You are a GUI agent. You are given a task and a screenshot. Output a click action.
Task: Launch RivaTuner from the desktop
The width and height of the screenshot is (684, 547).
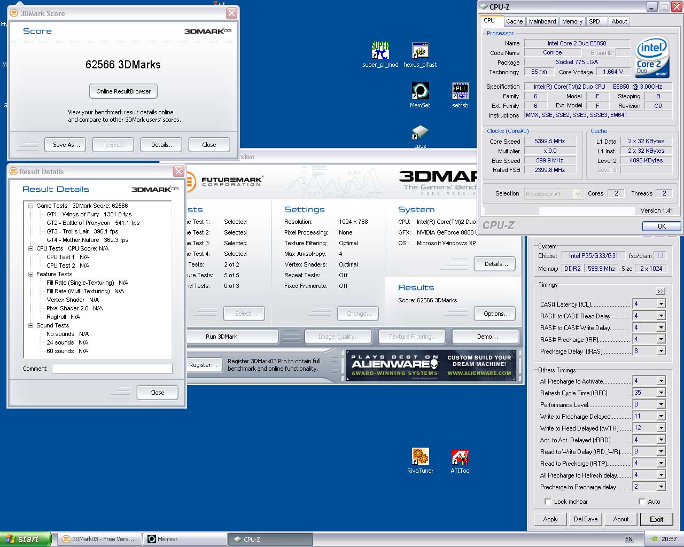(x=420, y=460)
